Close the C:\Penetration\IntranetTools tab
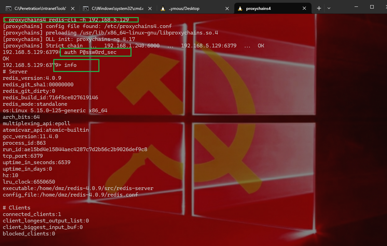387x246 pixels. coord(73,9)
